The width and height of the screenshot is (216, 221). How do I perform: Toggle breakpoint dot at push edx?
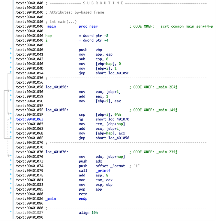tap(11, 160)
